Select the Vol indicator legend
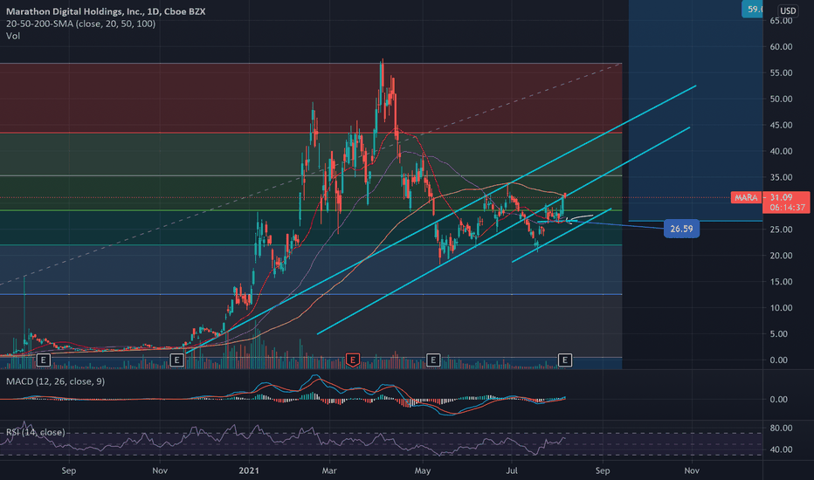 click(13, 36)
